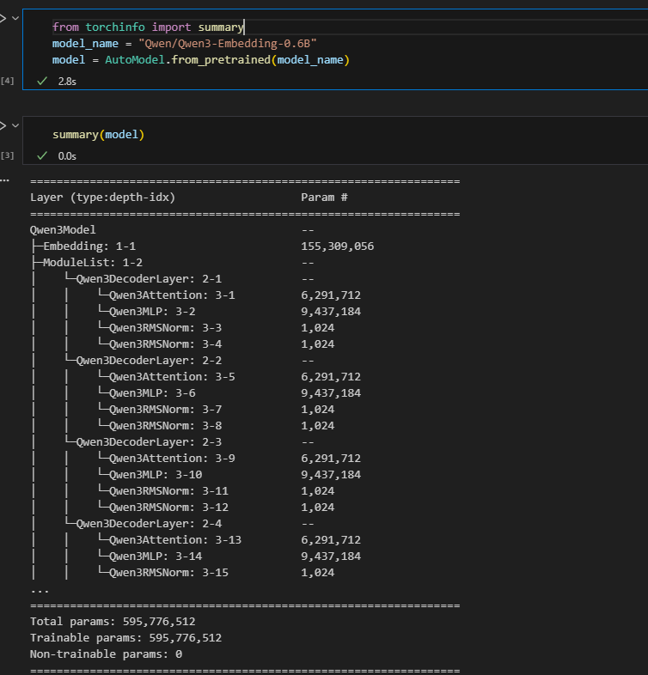Viewport: 648px width, 675px height.
Task: Click 'ModuleList: 1-2' row
Action: (173, 263)
